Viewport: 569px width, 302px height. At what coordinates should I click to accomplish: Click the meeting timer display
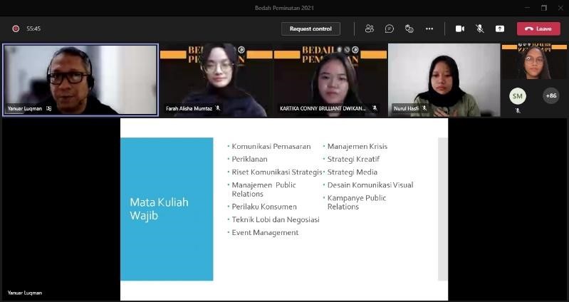[33, 28]
